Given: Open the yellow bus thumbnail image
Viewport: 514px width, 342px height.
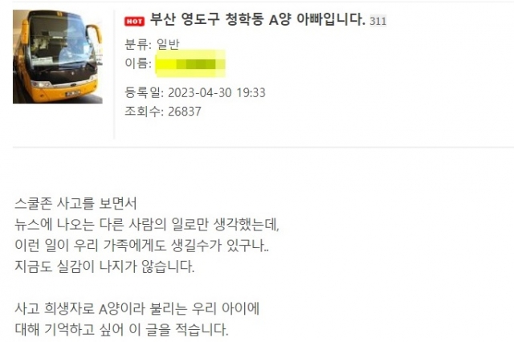Looking at the screenshot, I should click(58, 57).
